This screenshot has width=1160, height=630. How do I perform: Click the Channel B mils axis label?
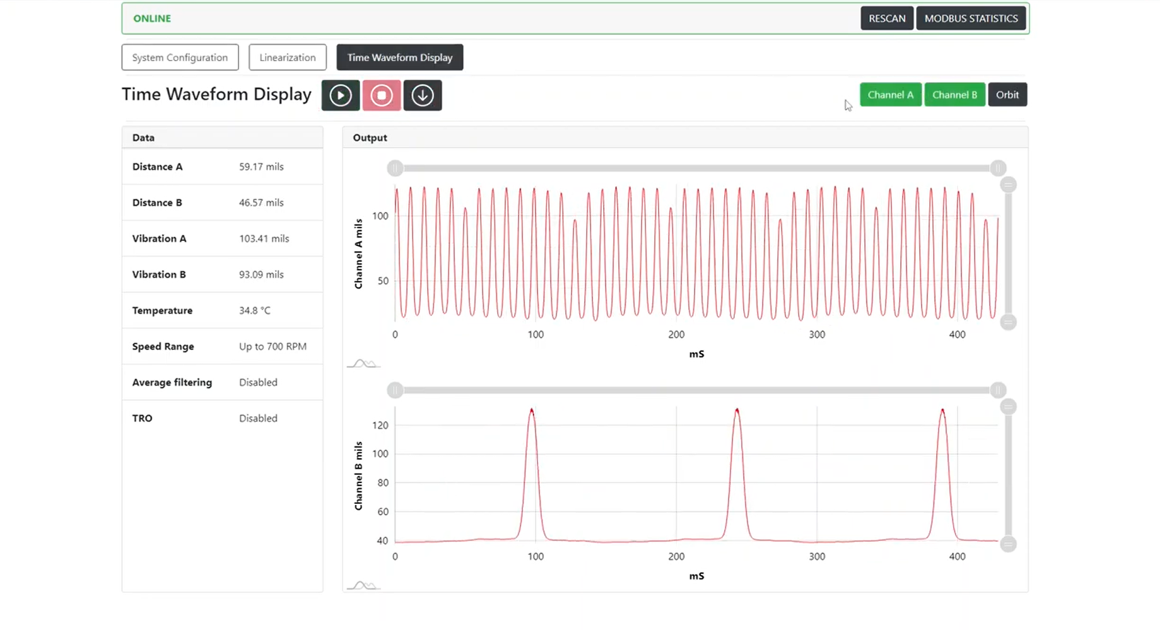358,475
